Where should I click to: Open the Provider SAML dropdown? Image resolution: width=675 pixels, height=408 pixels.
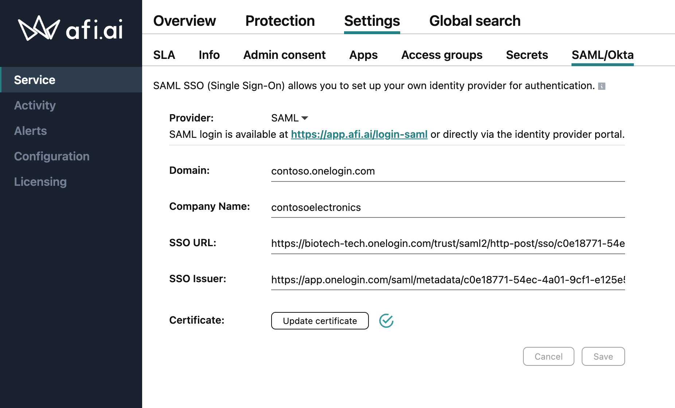click(x=290, y=118)
